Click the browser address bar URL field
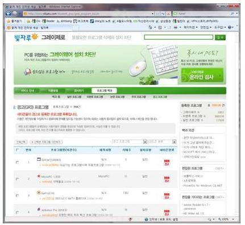This screenshot has height=225, width=245. (x=87, y=14)
